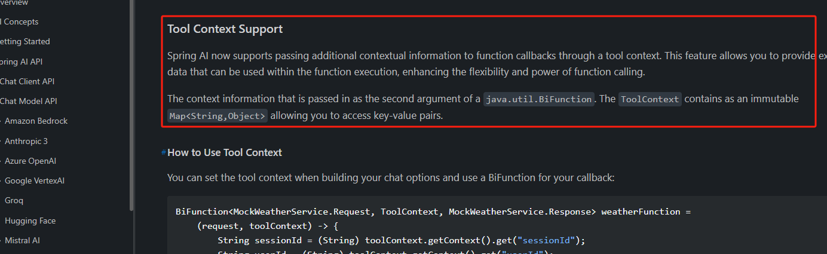Click the How to Use Tool Context heading
The width and height of the screenshot is (827, 254).
225,152
